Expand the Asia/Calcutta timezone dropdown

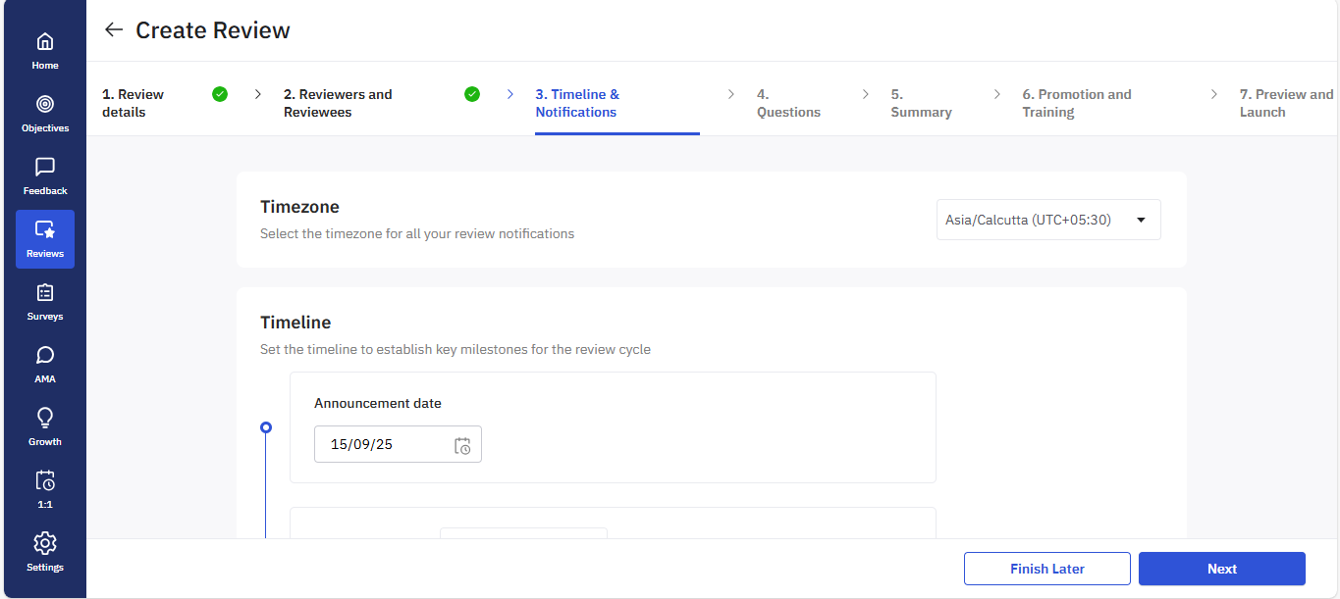1047,221
